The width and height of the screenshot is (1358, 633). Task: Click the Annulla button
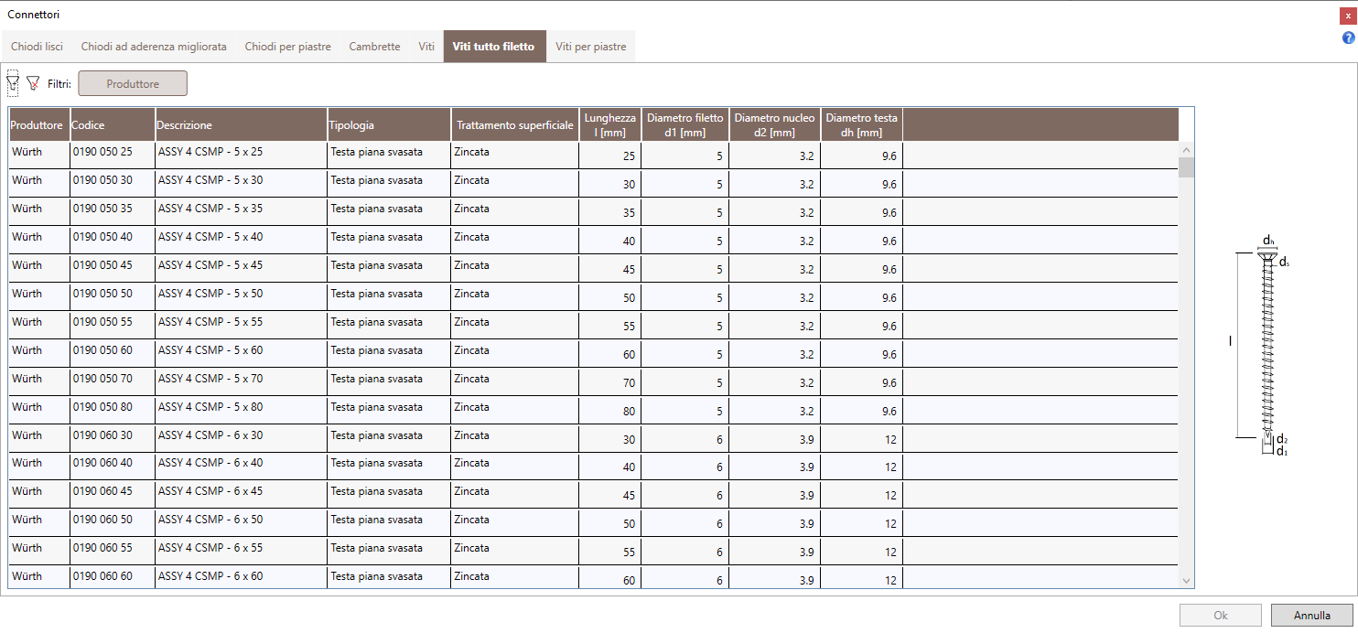coord(1311,616)
